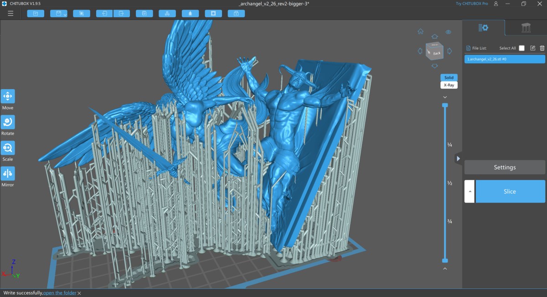The height and width of the screenshot is (297, 547).
Task: Click the layer slider top handle
Action: coord(445,105)
